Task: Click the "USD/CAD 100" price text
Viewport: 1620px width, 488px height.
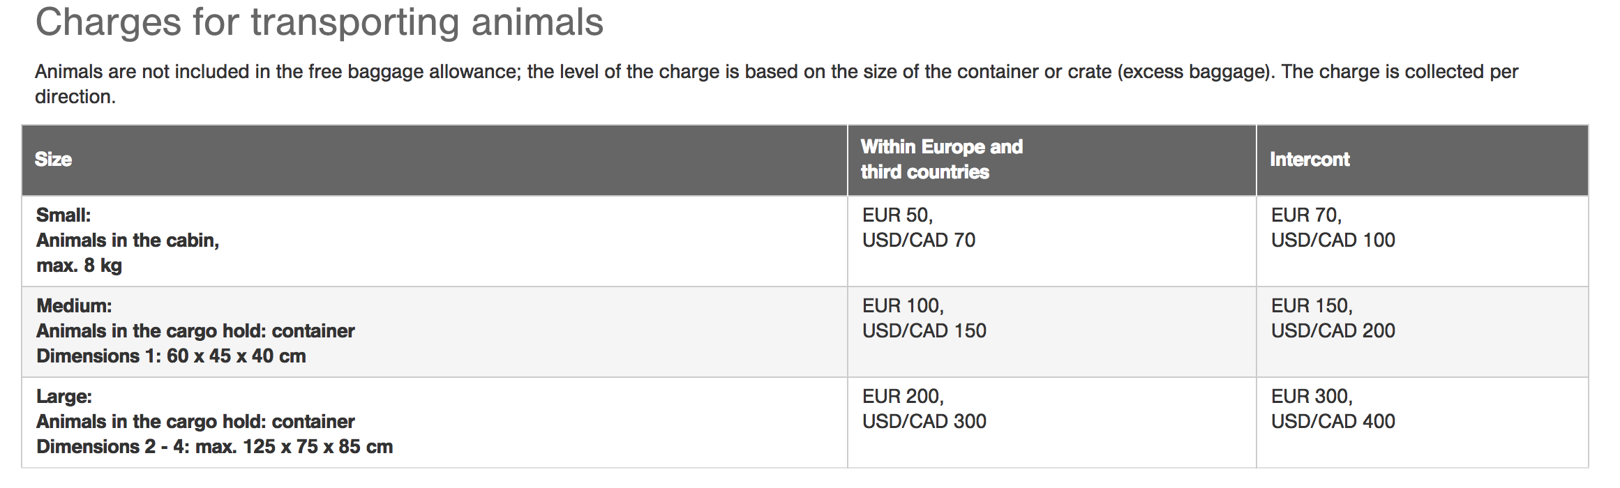Action: (x=1333, y=241)
